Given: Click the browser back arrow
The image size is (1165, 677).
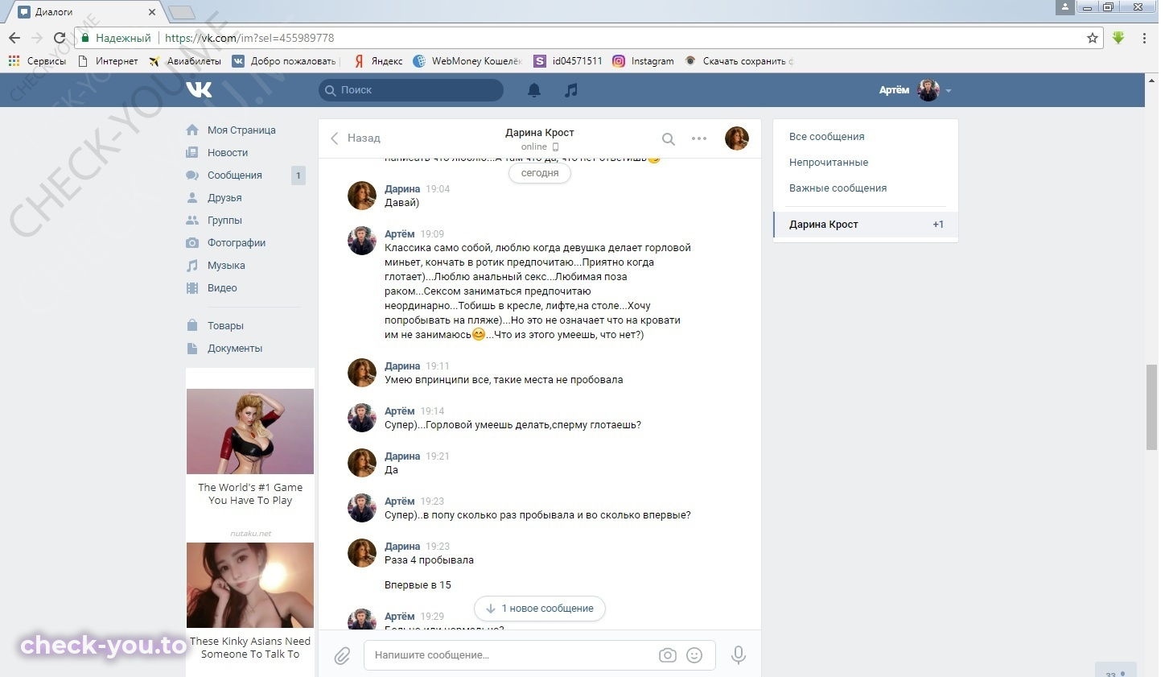Looking at the screenshot, I should pyautogui.click(x=14, y=38).
